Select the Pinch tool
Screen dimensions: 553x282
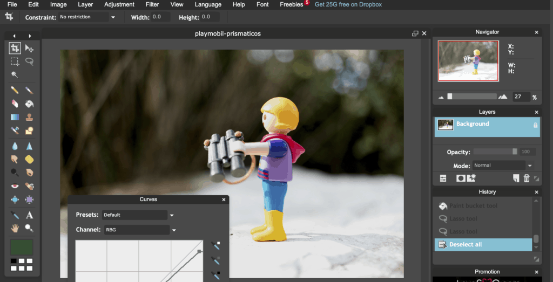coord(29,200)
